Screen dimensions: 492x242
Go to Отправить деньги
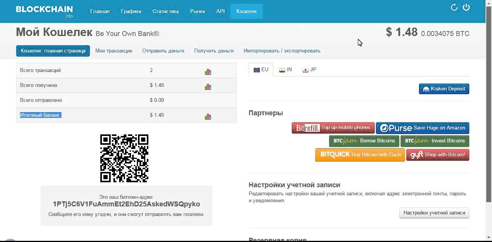click(163, 51)
